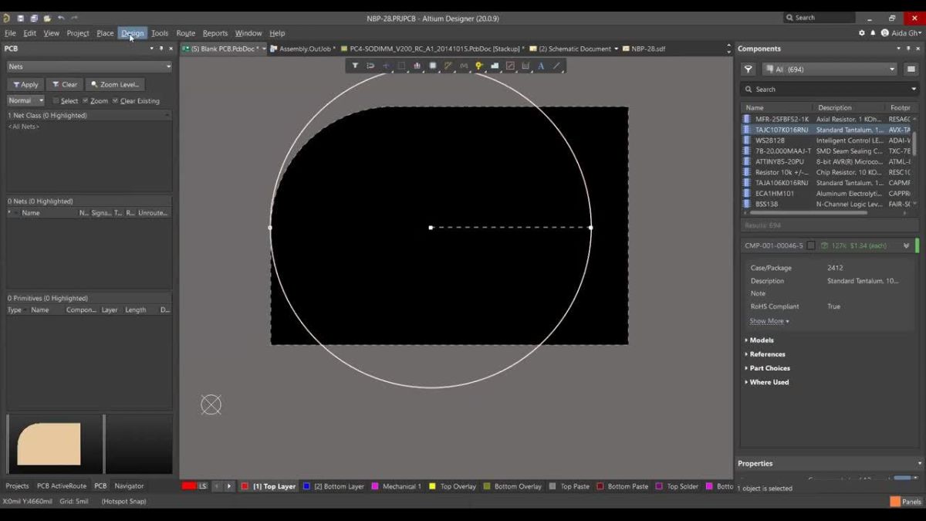Click the Redo arrow icon
The image size is (926, 521).
click(x=75, y=18)
